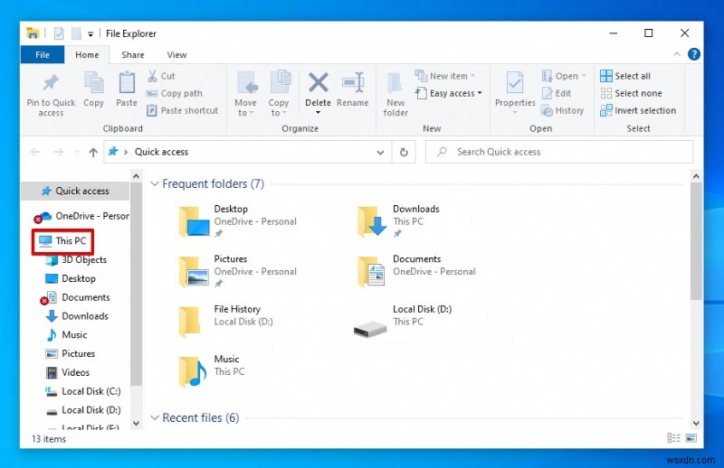Select Local Disk (D:) in the sidebar
The image size is (724, 468).
point(82,410)
